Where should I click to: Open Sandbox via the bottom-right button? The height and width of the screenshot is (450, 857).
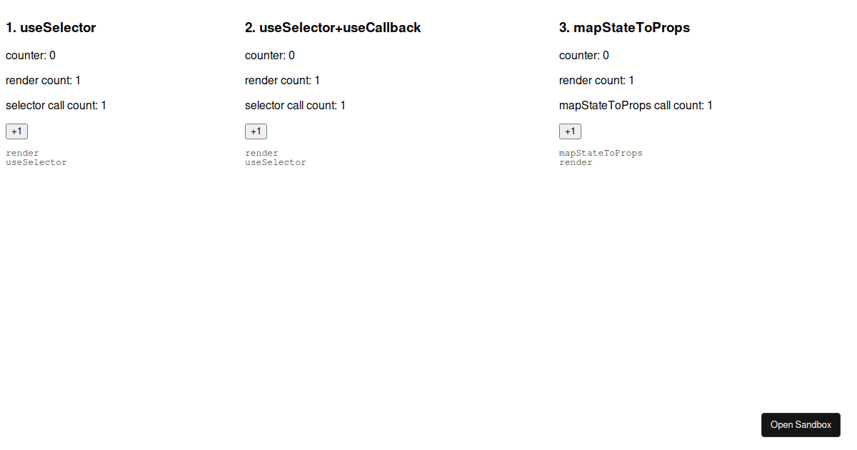coord(801,424)
